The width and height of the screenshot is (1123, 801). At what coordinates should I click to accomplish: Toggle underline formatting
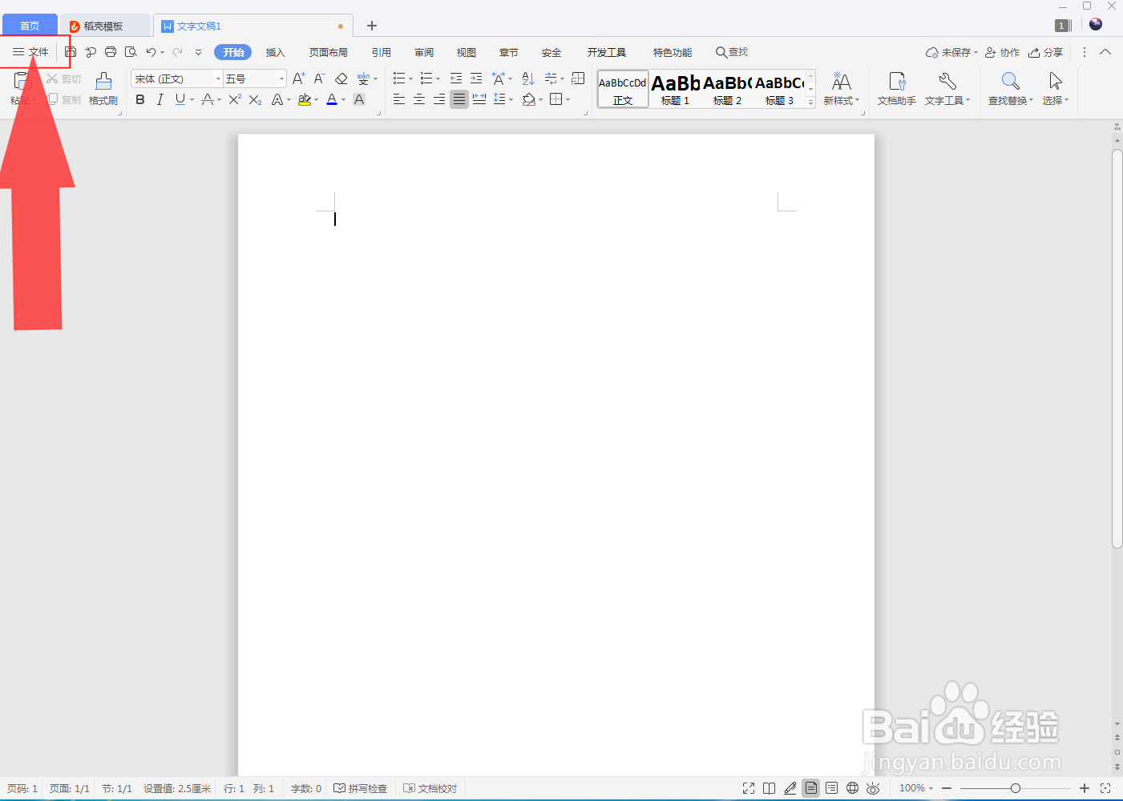tap(180, 99)
